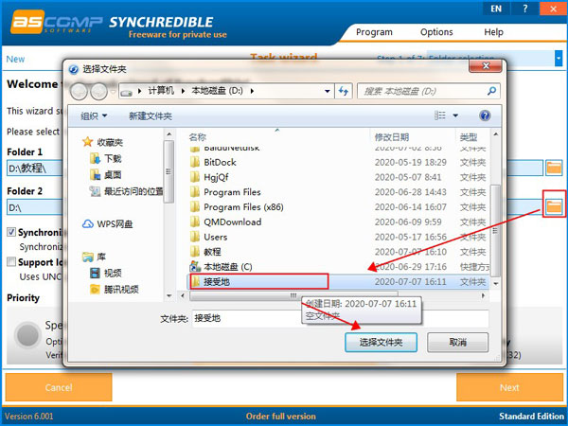Click the 文件夹 name input field
This screenshot has height=426, width=568.
[340, 318]
